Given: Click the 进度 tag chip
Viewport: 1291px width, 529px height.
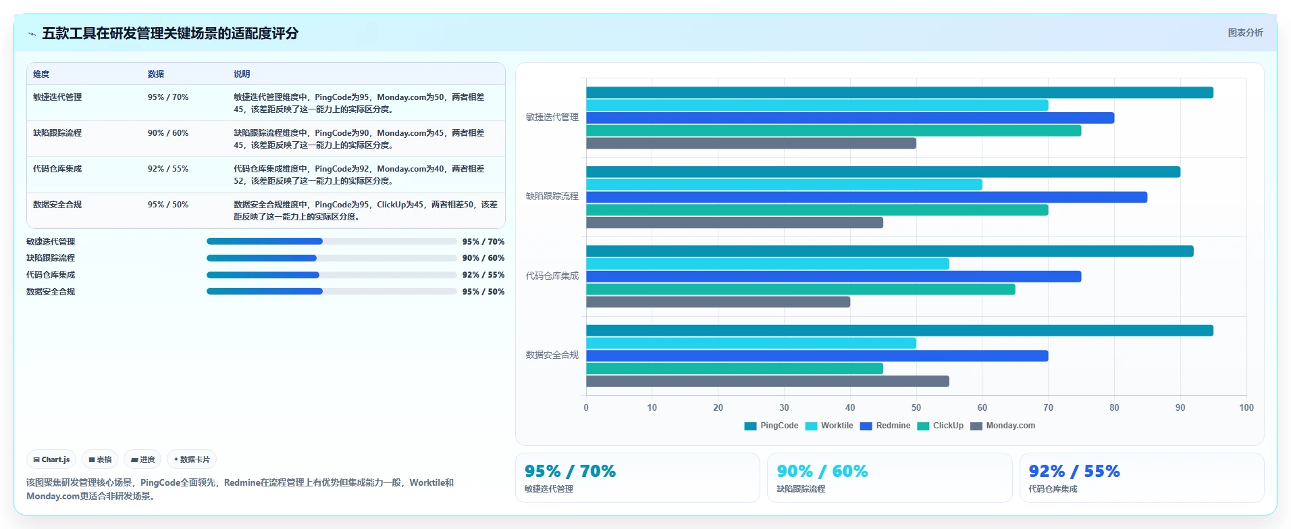Looking at the screenshot, I should coord(142,459).
